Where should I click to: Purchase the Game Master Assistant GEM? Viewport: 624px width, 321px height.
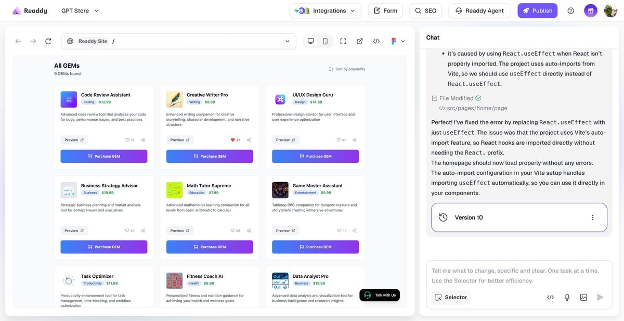[x=316, y=247]
